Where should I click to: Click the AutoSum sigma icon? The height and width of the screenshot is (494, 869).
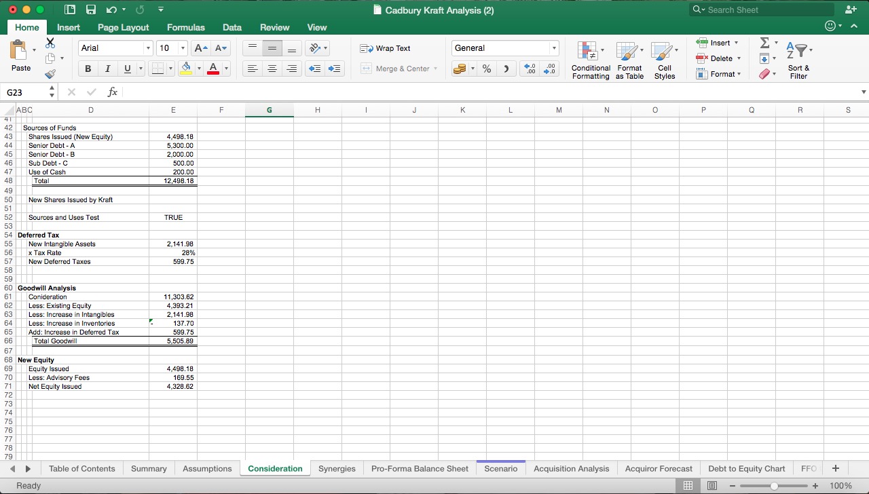[764, 43]
